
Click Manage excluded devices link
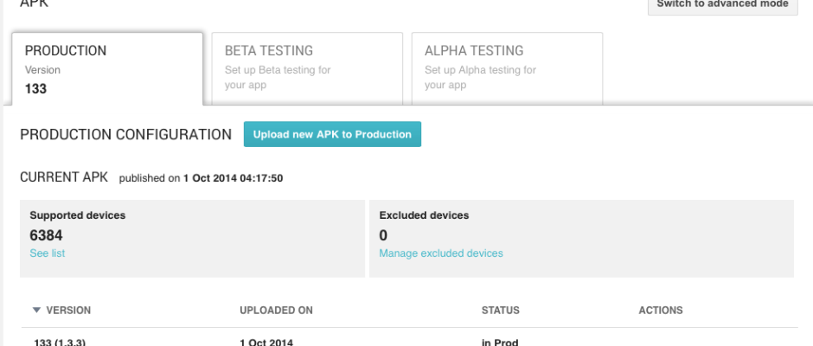coord(441,253)
